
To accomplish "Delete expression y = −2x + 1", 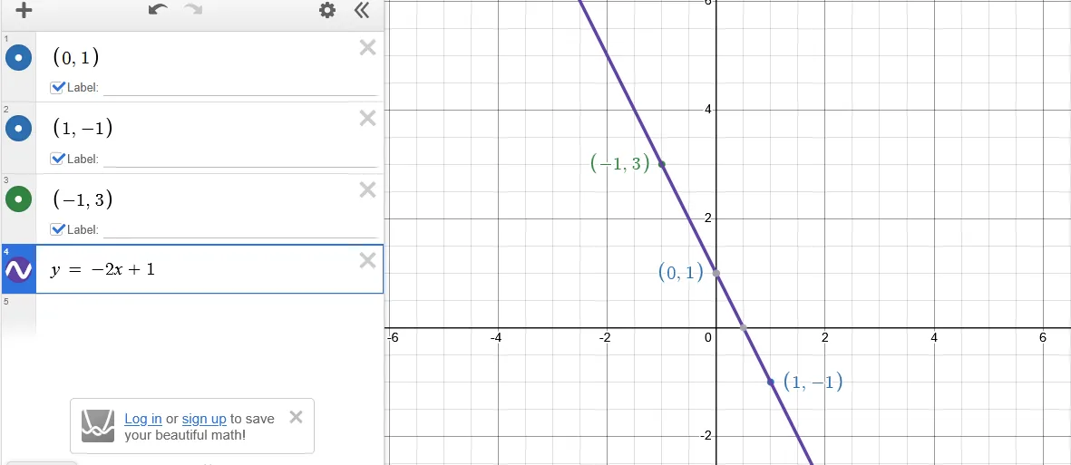I will pos(367,260).
